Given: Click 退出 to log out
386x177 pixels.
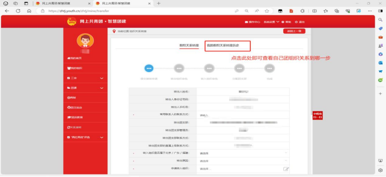Looking at the screenshot, I should point(300,22).
